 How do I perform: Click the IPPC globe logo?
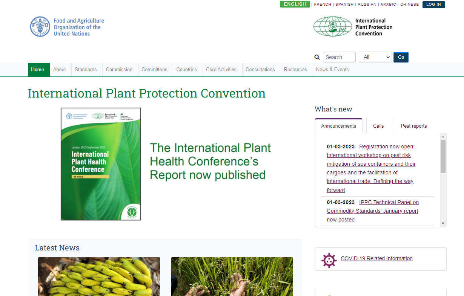[333, 26]
